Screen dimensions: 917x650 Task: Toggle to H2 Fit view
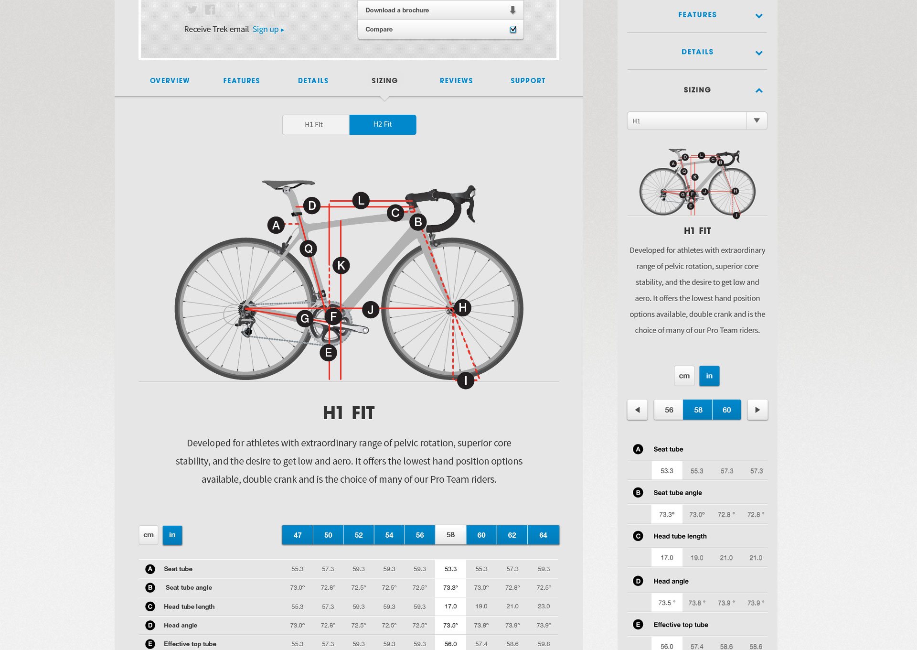382,124
